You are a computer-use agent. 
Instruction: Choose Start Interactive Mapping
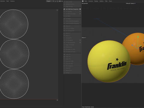[x=72, y=21]
